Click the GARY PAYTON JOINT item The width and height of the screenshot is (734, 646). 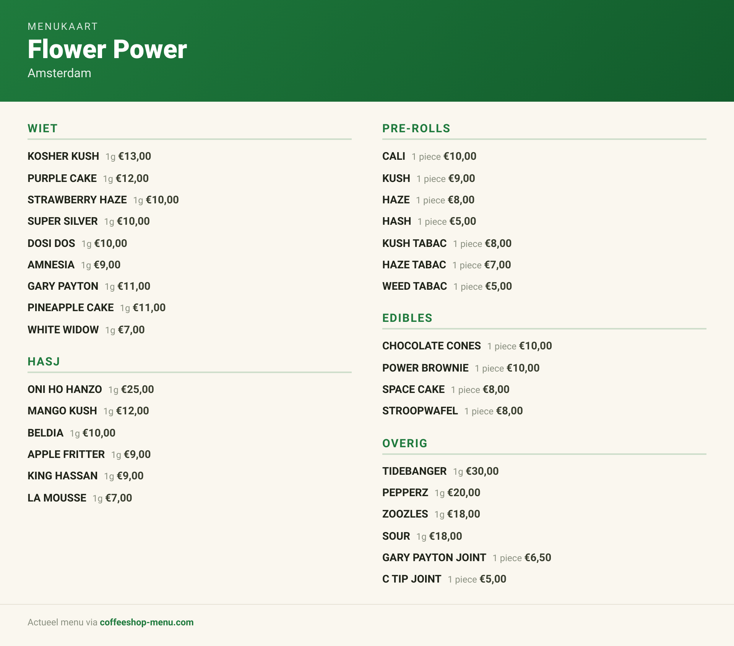467,558
